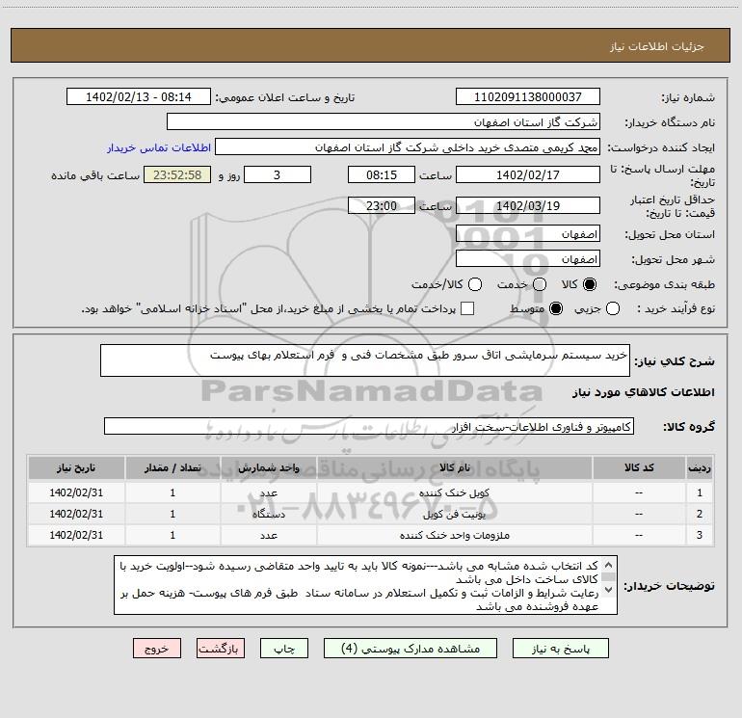Toggle Islamic treasury payment checkbox
Image resolution: width=742 pixels, height=718 pixels.
(467, 308)
